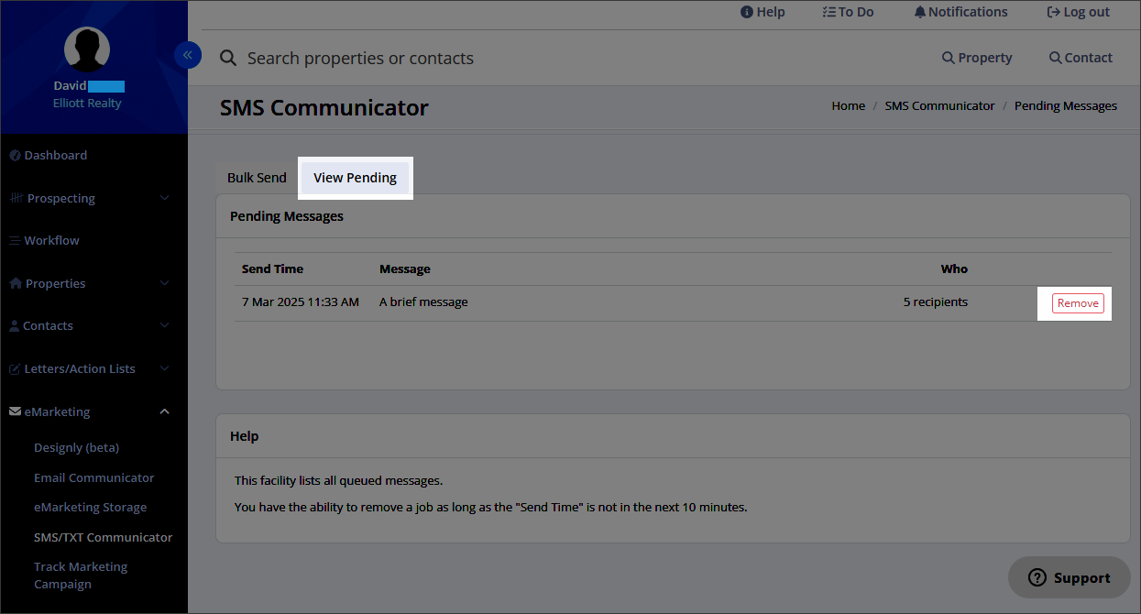The image size is (1141, 614).
Task: Expand the Prospecting menu chevron
Action: (x=165, y=198)
